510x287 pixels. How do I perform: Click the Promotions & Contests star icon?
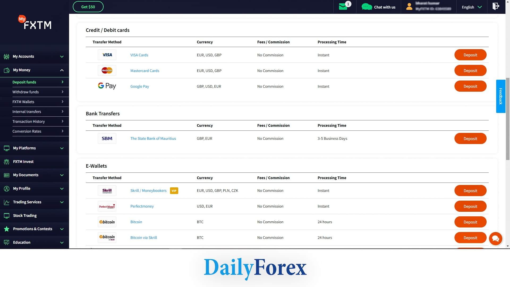click(6, 229)
